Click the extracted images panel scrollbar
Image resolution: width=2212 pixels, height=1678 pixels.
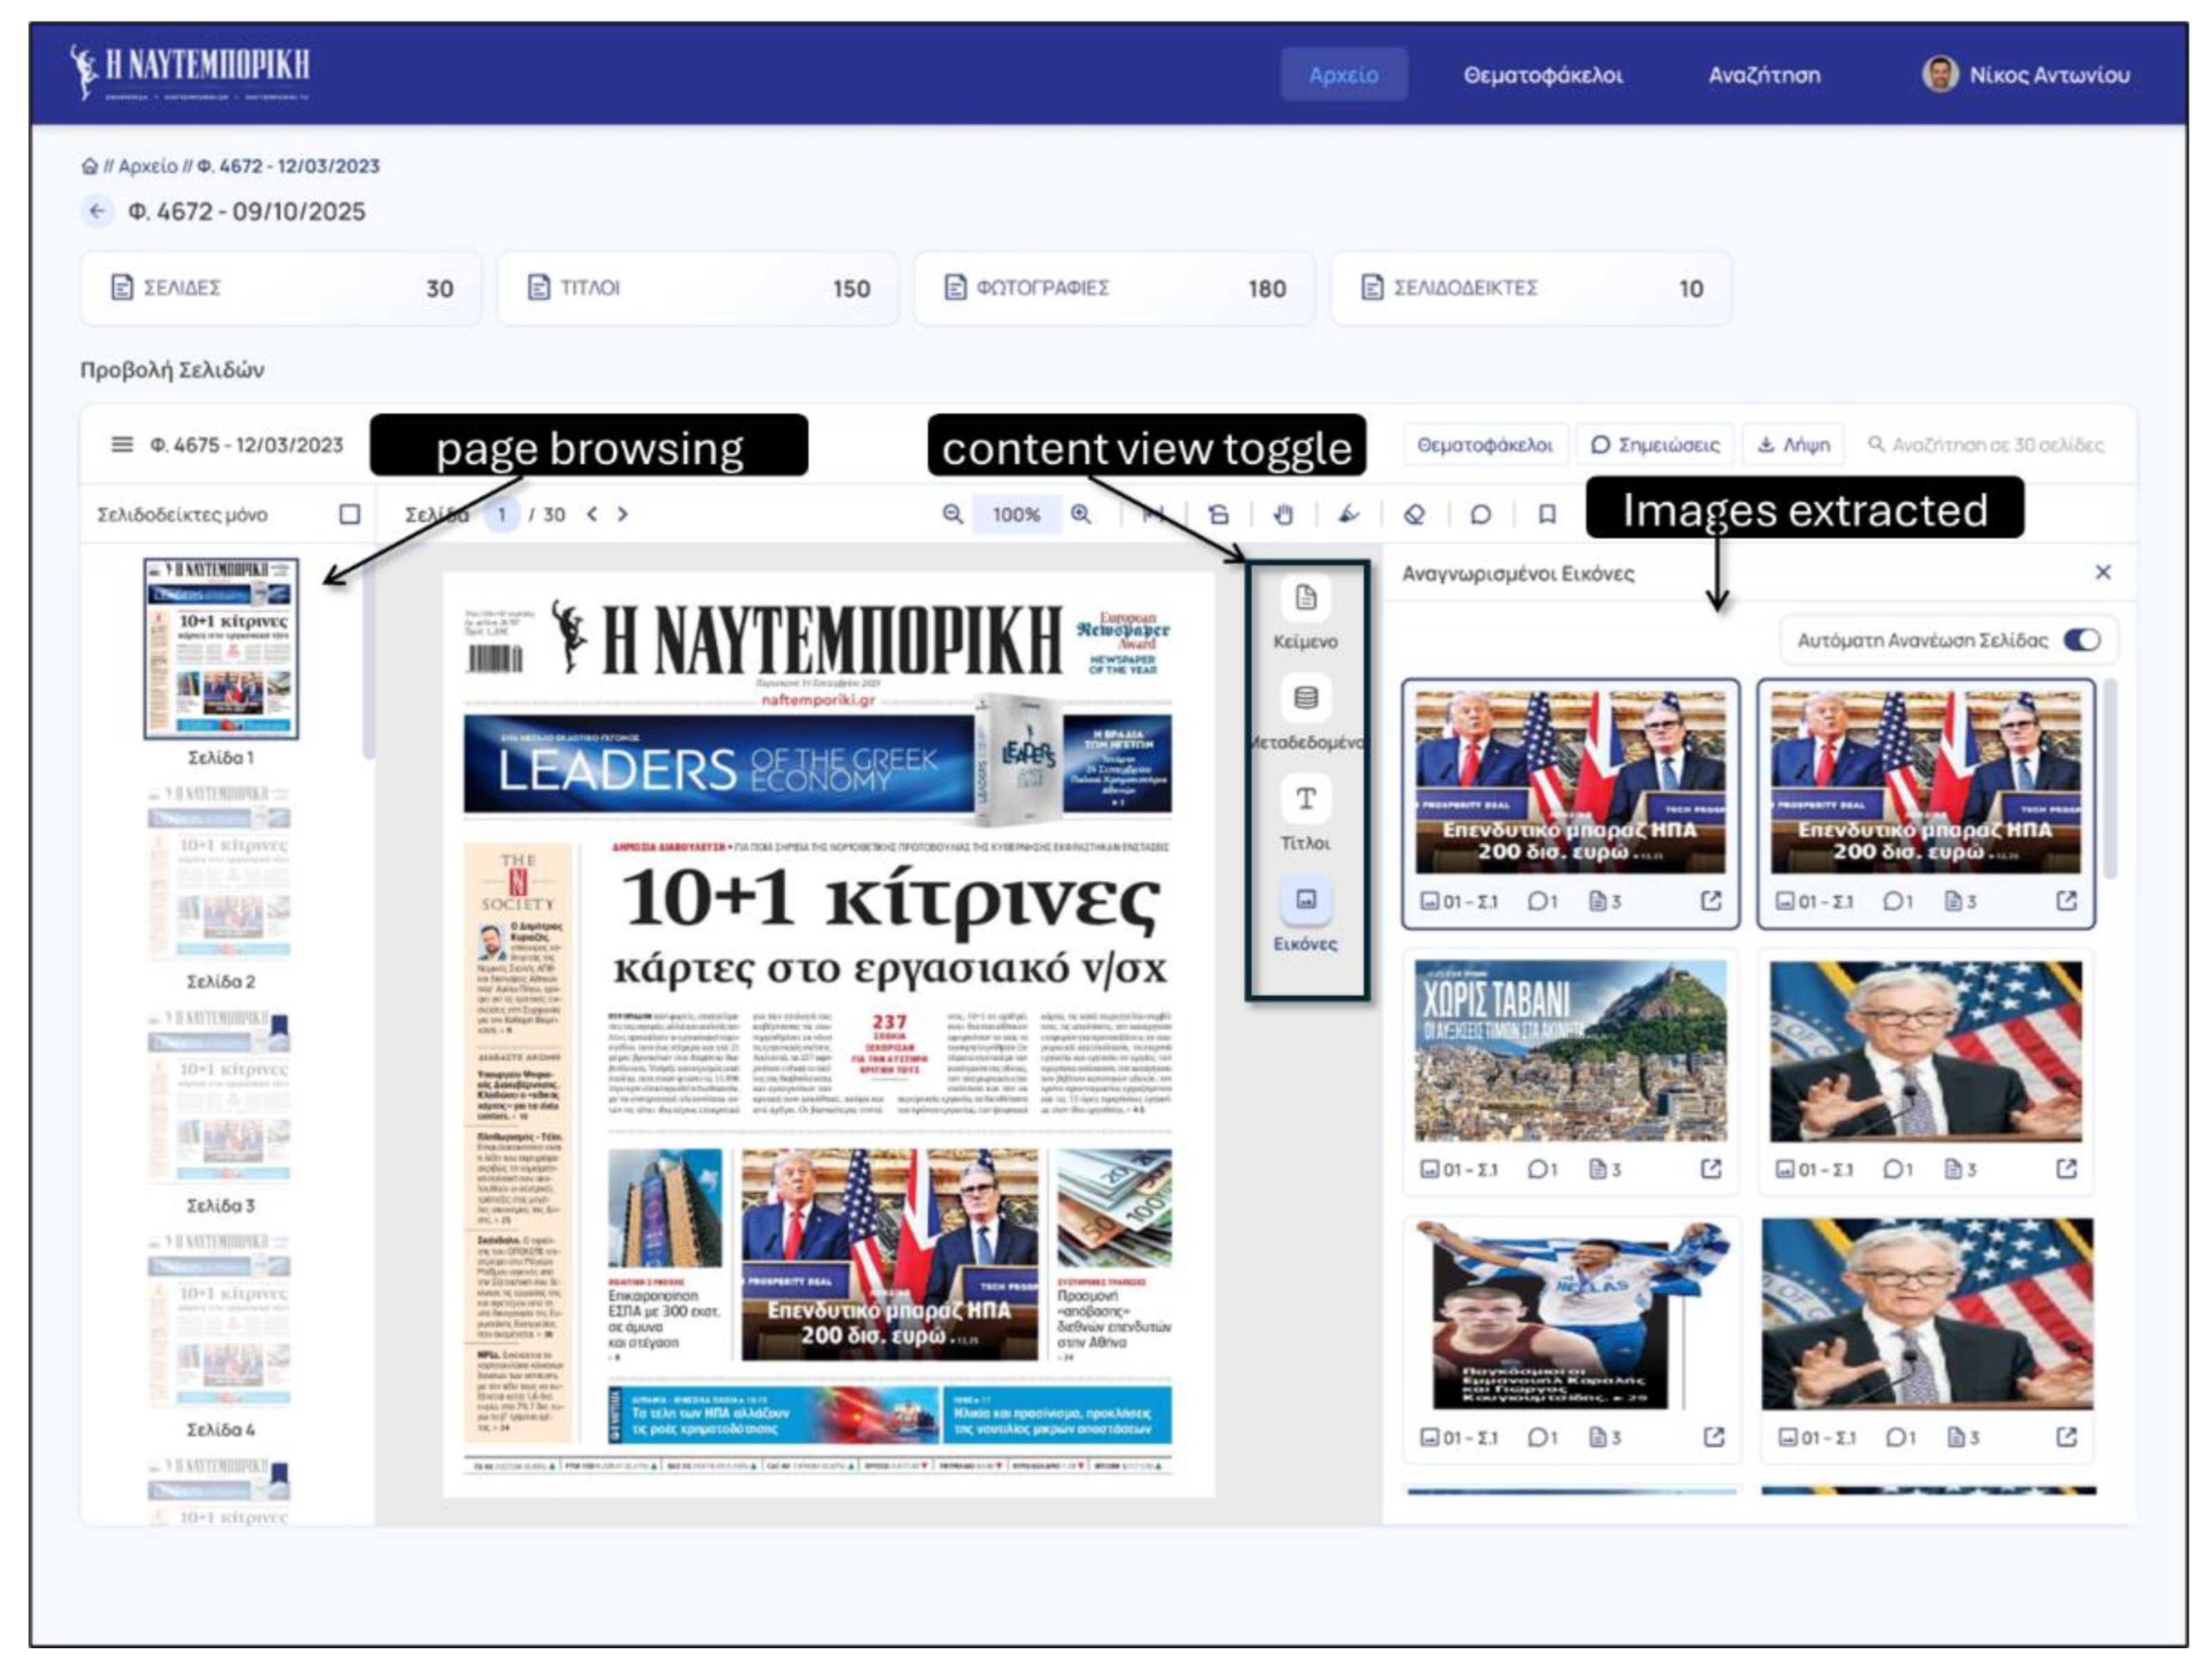2111,780
